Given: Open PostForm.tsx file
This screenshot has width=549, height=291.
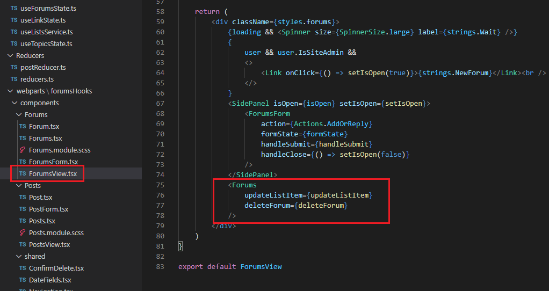Looking at the screenshot, I should pyautogui.click(x=48, y=209).
